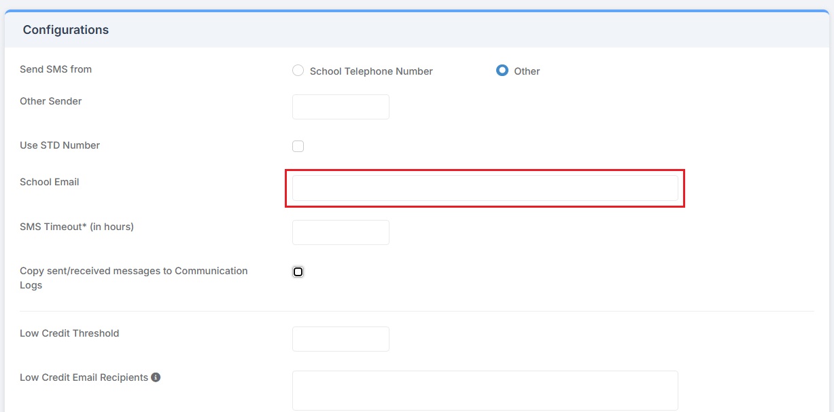Click the "Copy sent/received messages" label text
The width and height of the screenshot is (834, 412).
133,271
